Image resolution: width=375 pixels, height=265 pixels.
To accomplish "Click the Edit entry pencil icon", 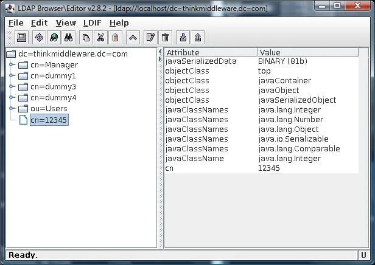I will (x=150, y=38).
